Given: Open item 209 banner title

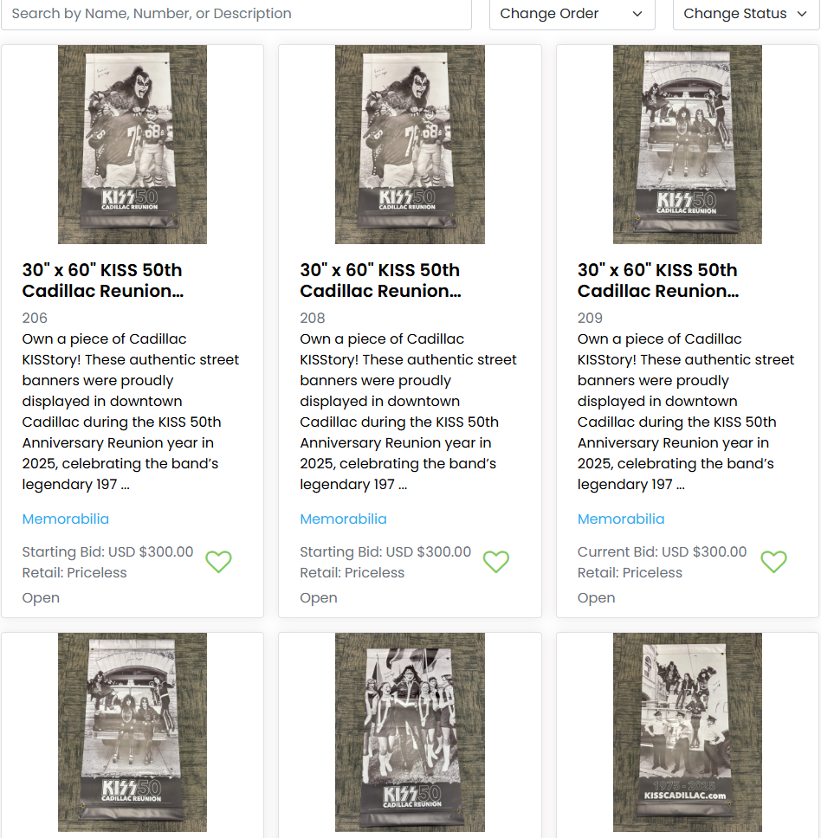Looking at the screenshot, I should click(x=658, y=280).
